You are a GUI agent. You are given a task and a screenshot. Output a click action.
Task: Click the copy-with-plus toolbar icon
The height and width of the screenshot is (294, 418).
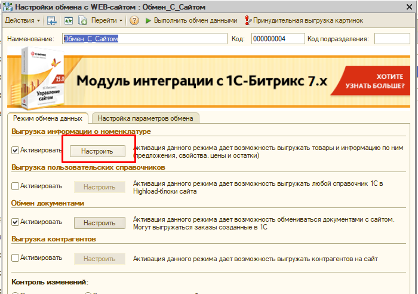pyautogui.click(x=82, y=20)
